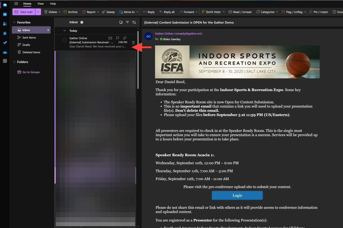Viewport: 343px width, 228px height.
Task: Forward the message
Action: 187,12
